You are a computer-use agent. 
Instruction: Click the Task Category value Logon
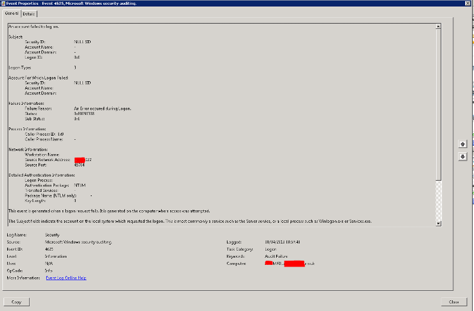click(271, 249)
